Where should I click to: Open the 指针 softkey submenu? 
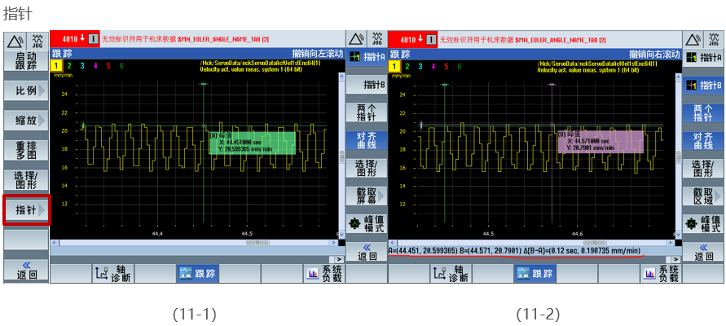coord(26,209)
